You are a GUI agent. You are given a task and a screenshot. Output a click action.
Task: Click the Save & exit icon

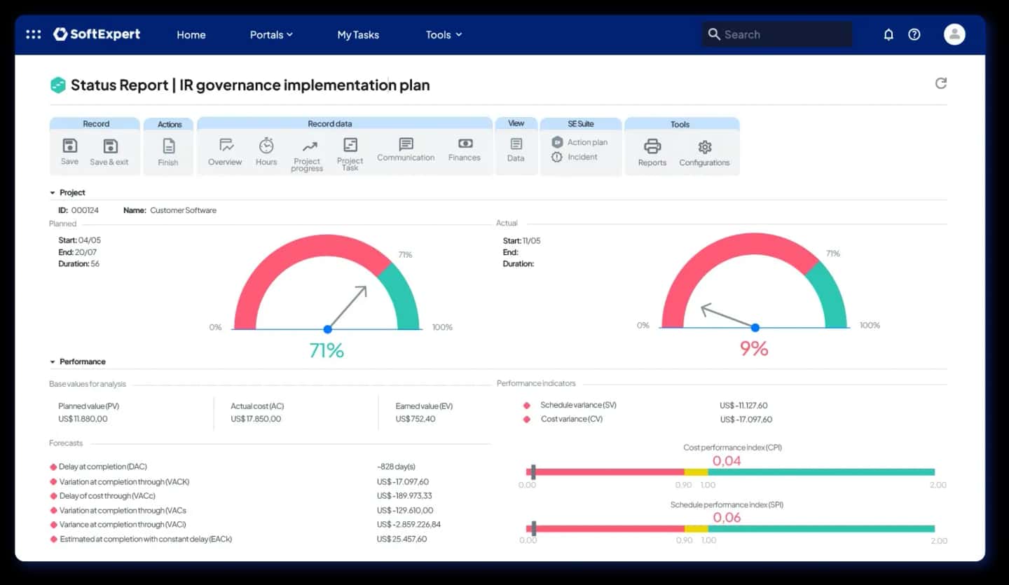click(110, 146)
